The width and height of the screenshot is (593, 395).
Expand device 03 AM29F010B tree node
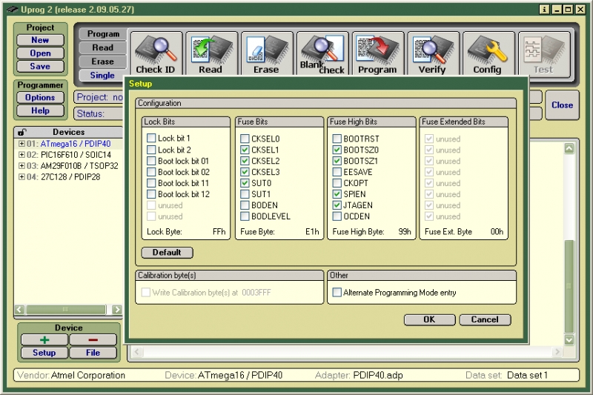click(21, 165)
